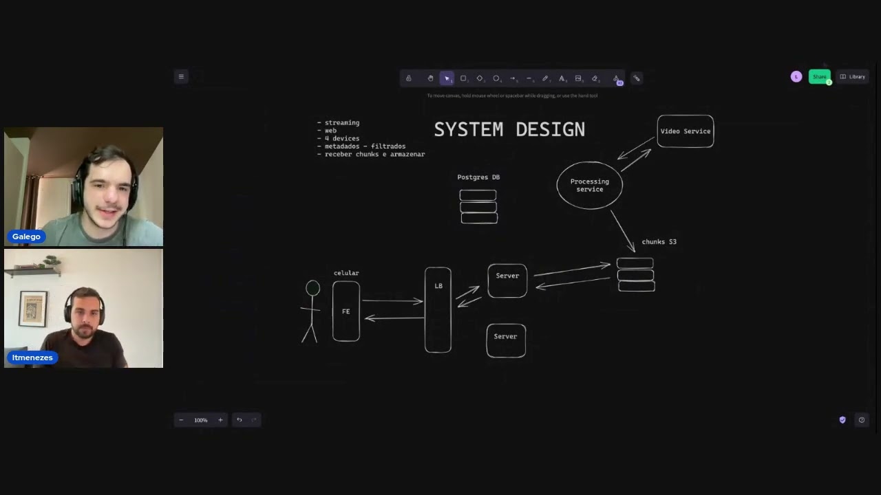881x495 pixels.
Task: Select the Text tool
Action: click(562, 78)
